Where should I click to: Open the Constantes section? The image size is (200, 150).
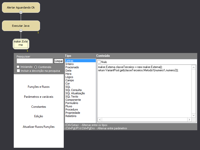[38, 107]
